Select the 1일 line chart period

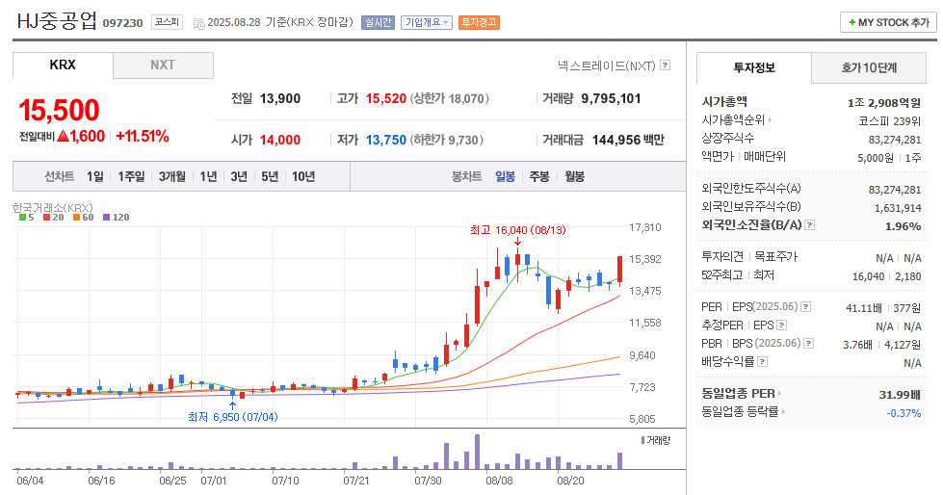coord(95,176)
